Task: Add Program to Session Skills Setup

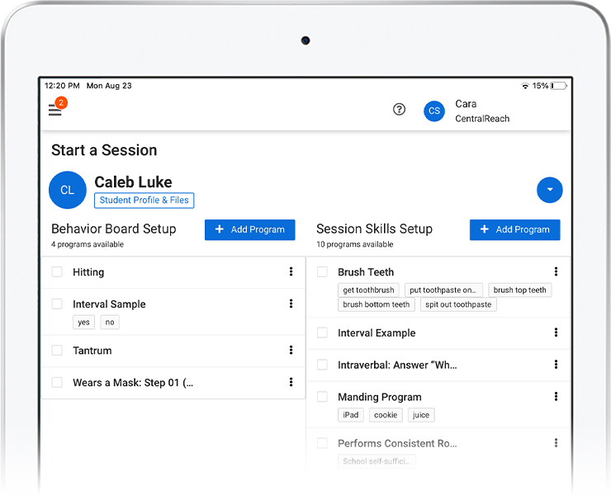Action: [514, 230]
